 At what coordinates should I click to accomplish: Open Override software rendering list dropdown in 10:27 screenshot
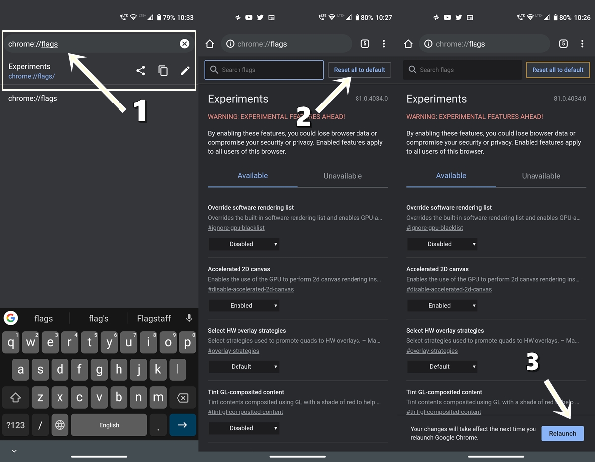click(x=244, y=244)
